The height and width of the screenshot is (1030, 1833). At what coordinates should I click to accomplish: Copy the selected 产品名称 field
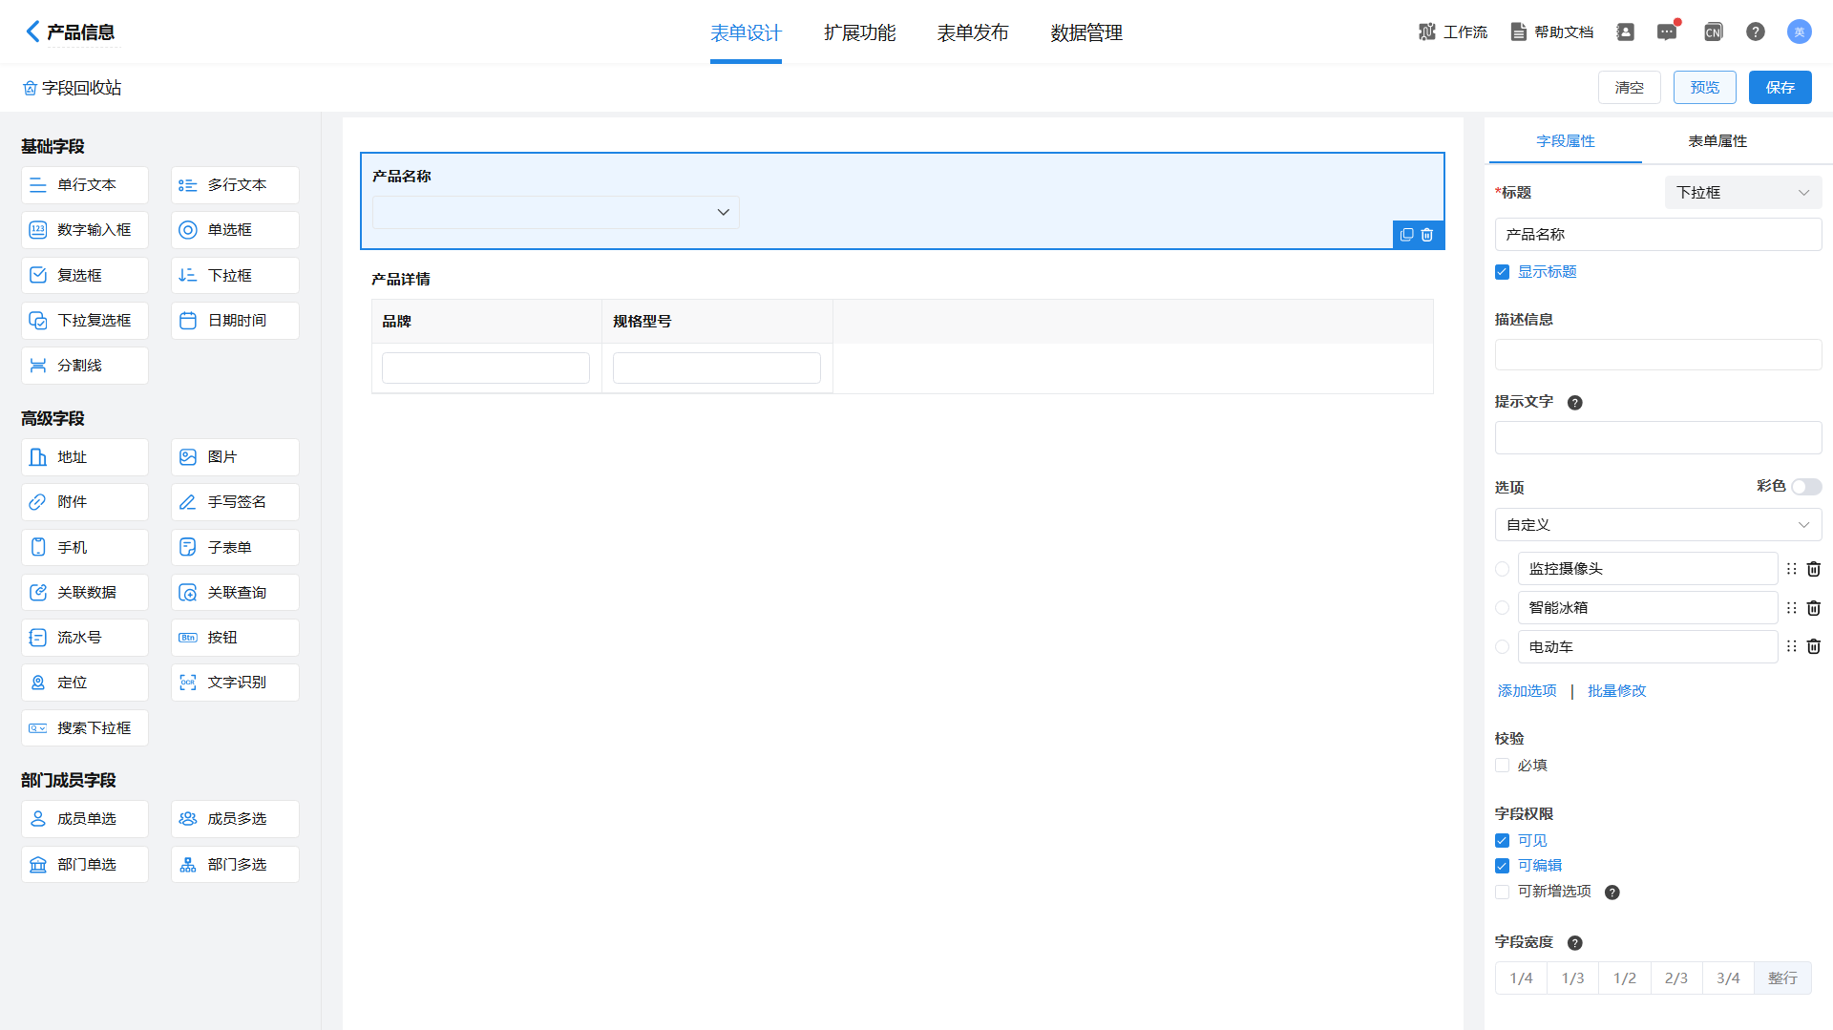tap(1406, 235)
